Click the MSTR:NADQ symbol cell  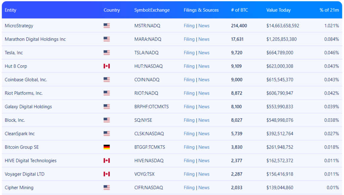pyautogui.click(x=147, y=26)
